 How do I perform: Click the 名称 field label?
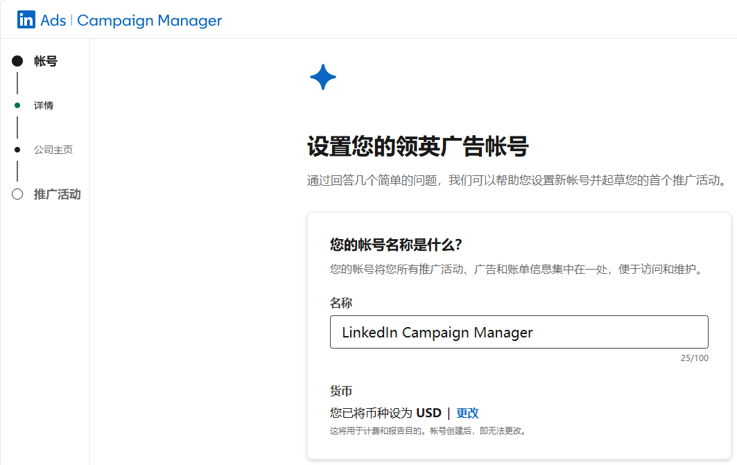pos(341,303)
